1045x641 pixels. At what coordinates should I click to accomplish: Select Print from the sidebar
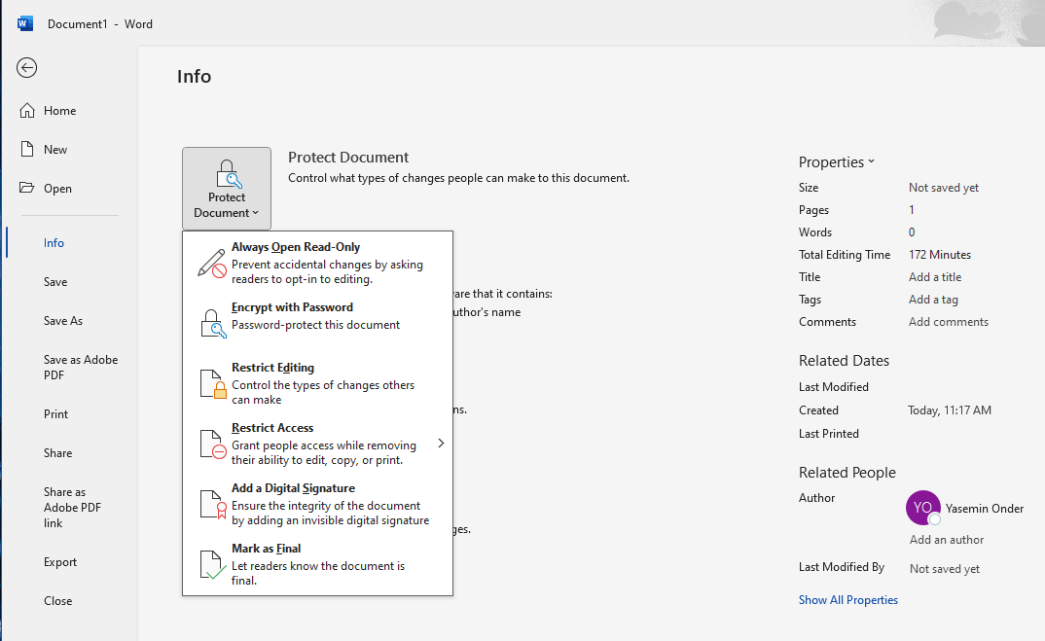pos(55,413)
